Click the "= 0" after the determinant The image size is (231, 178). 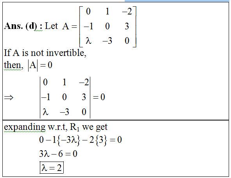click(x=99, y=97)
